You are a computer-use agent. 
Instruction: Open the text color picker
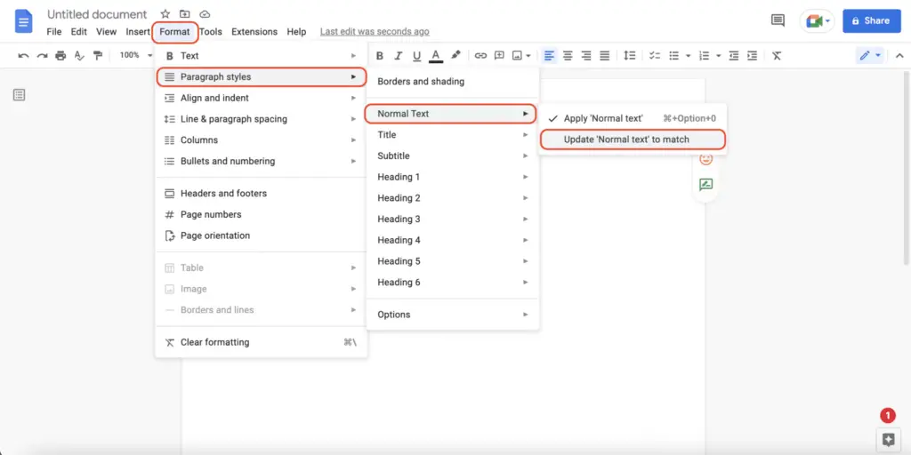[436, 56]
